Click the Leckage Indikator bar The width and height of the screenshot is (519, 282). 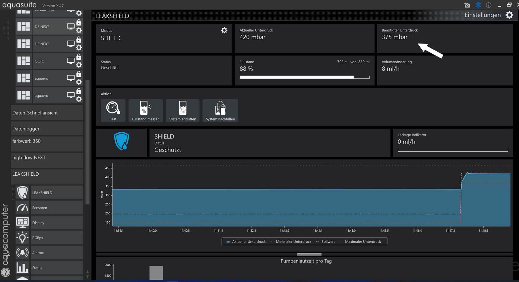pyautogui.click(x=453, y=150)
